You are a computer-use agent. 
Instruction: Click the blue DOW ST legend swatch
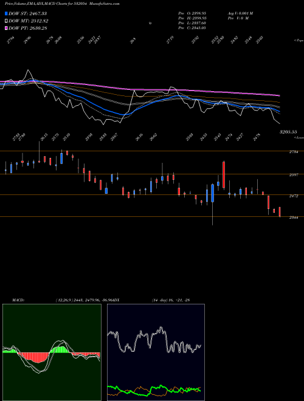coord(7,13)
